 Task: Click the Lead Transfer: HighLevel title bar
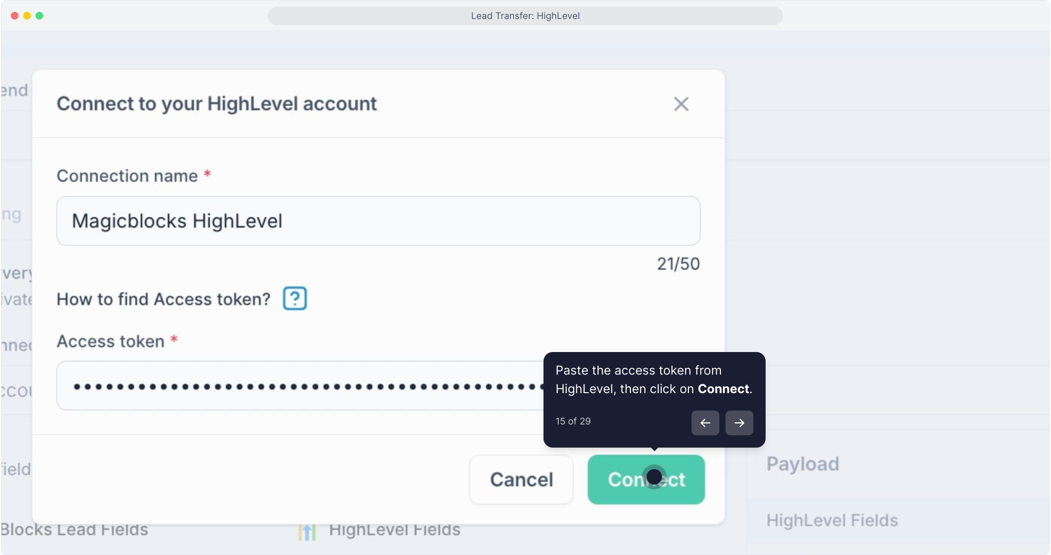tap(525, 16)
